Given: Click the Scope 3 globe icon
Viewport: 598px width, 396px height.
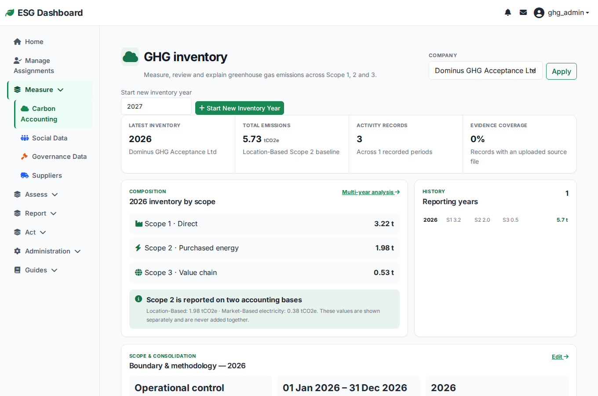Looking at the screenshot, I should pos(139,272).
